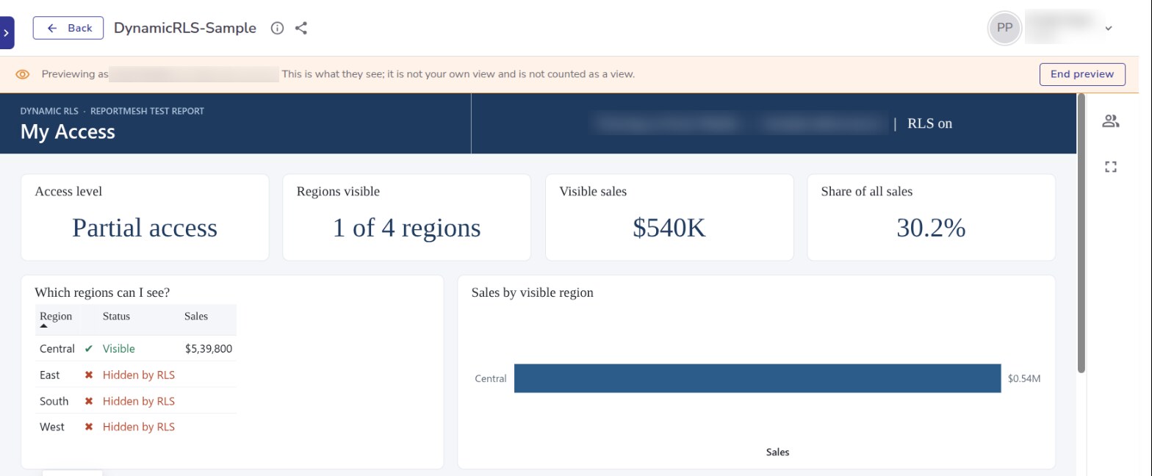Click the $0.54M bar data label
1152x476 pixels.
[1024, 379]
